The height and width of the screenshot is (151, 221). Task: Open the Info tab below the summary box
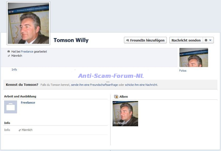point(14,70)
